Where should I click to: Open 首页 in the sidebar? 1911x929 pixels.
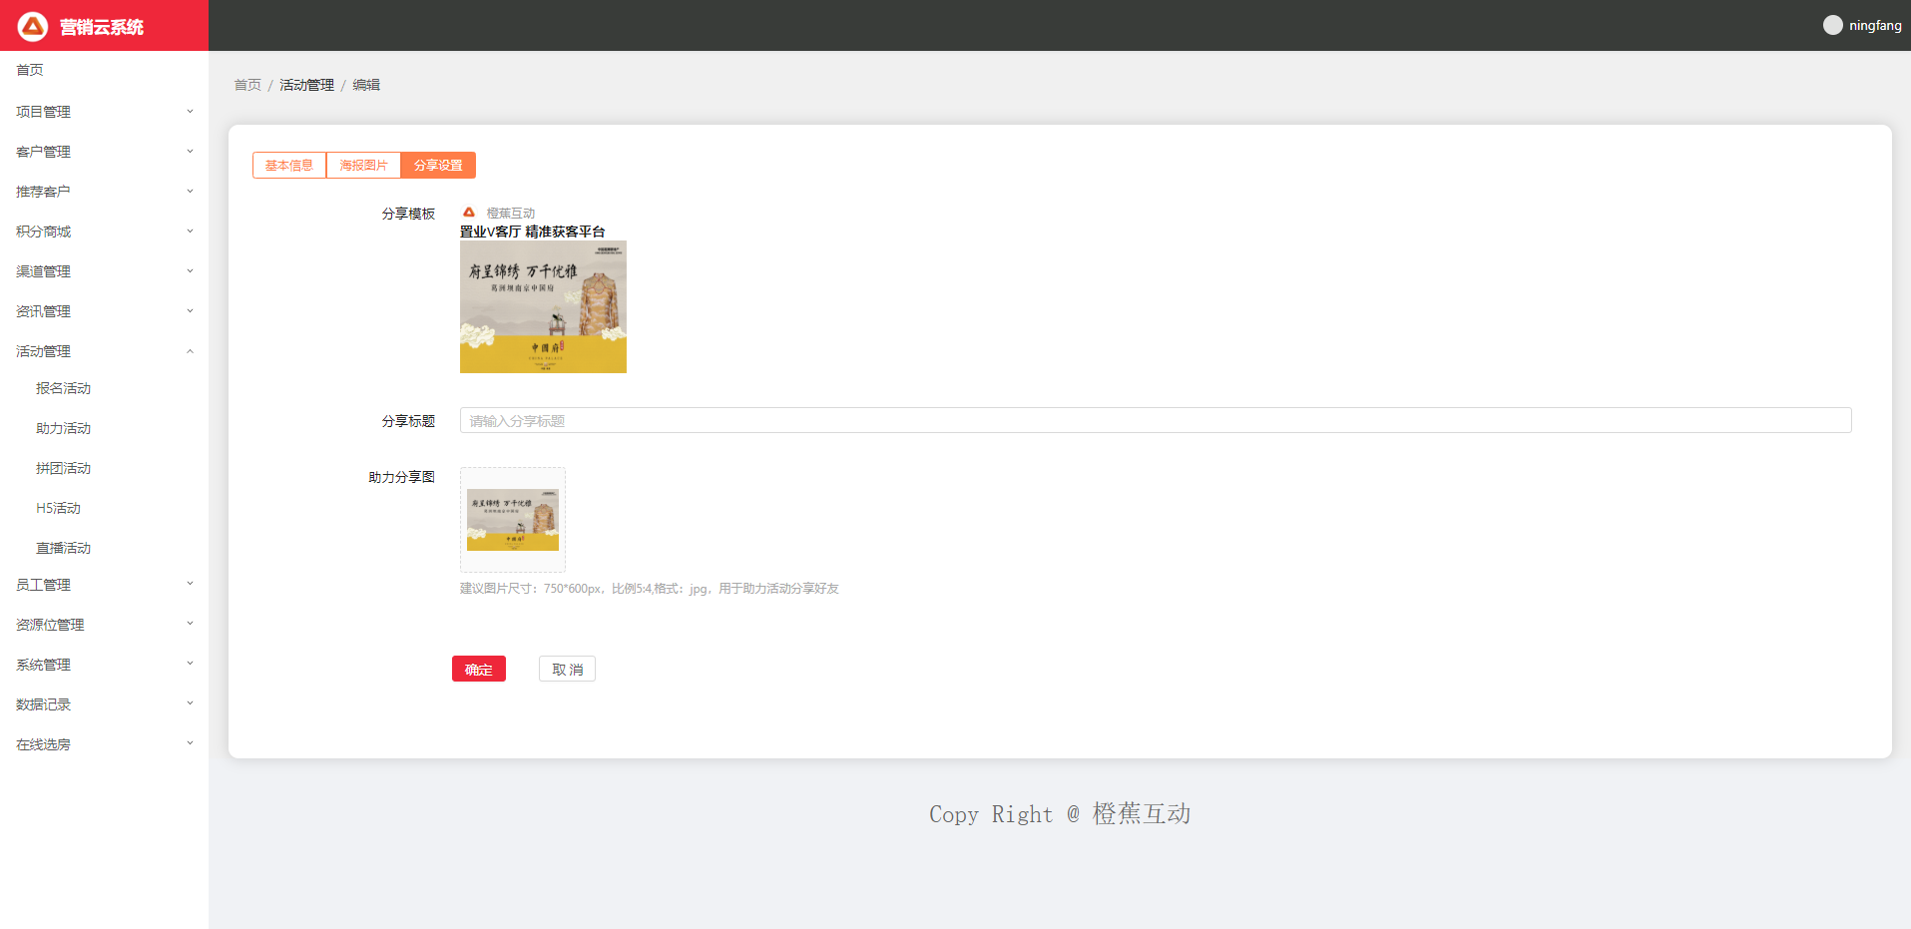point(30,70)
